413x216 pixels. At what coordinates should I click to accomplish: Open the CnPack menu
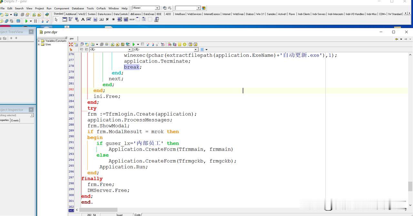click(101, 8)
